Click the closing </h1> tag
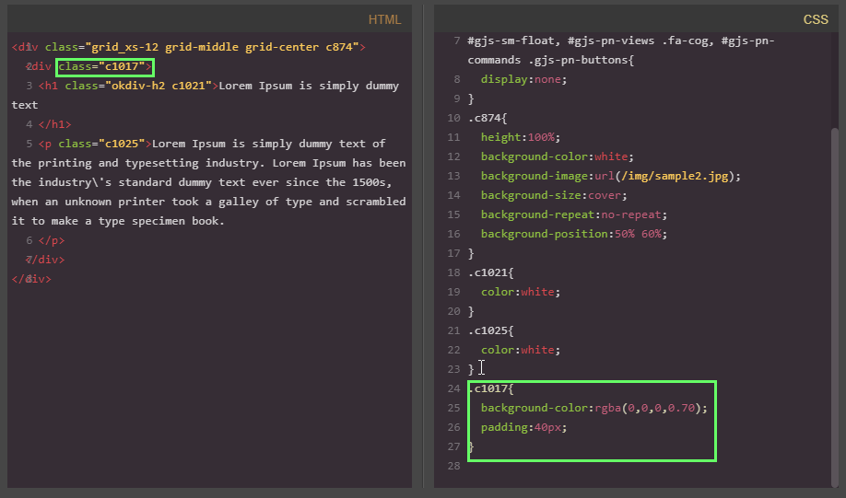Image resolution: width=846 pixels, height=498 pixels. tap(54, 124)
